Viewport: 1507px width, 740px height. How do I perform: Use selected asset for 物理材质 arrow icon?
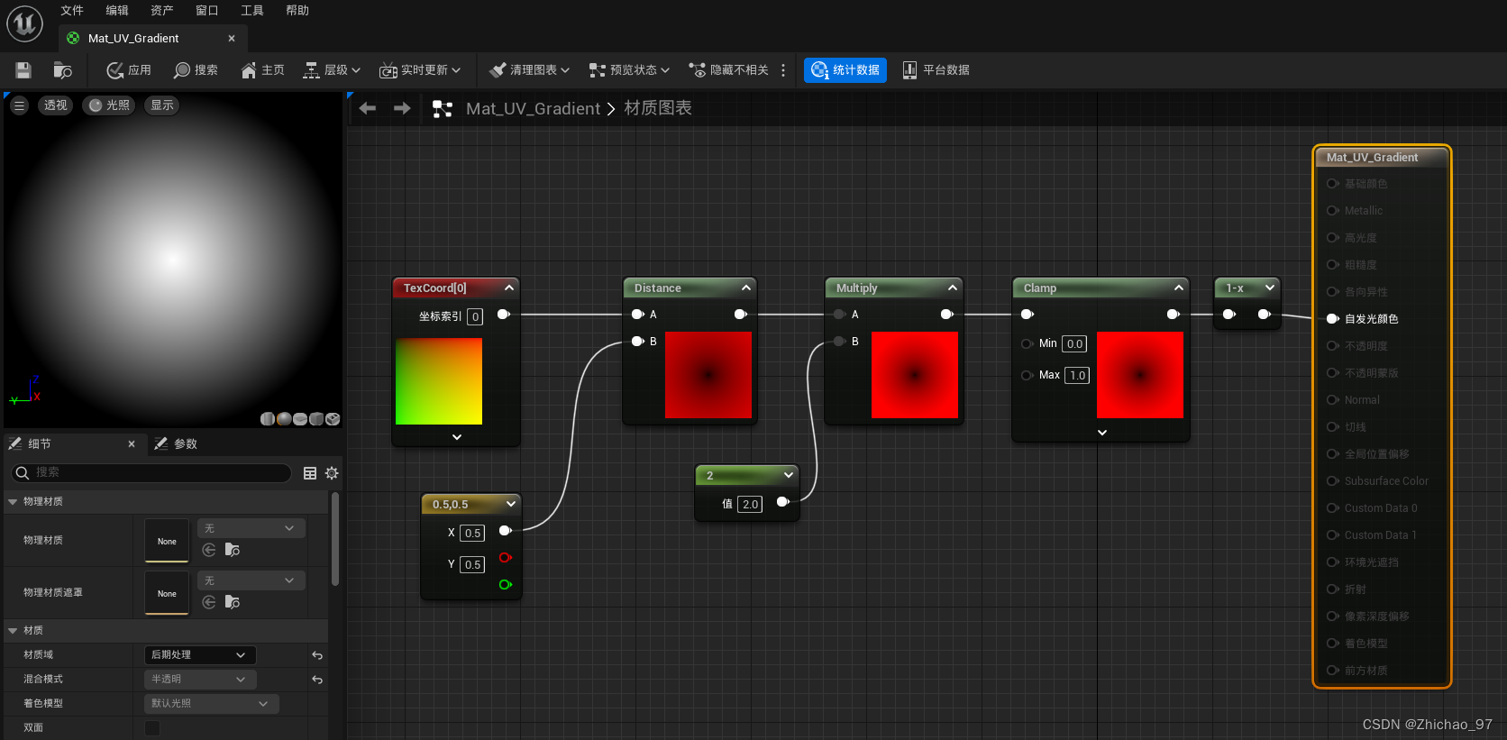(209, 550)
